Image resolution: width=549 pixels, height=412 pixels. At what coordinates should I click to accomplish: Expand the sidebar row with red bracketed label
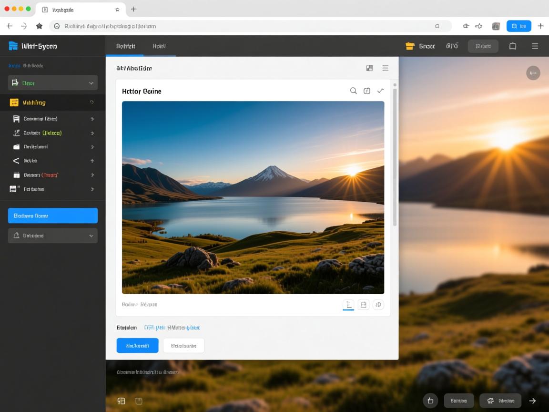53,175
